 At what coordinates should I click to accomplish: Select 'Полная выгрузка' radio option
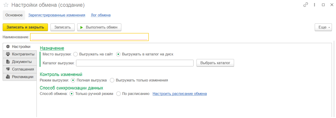click(x=73, y=80)
